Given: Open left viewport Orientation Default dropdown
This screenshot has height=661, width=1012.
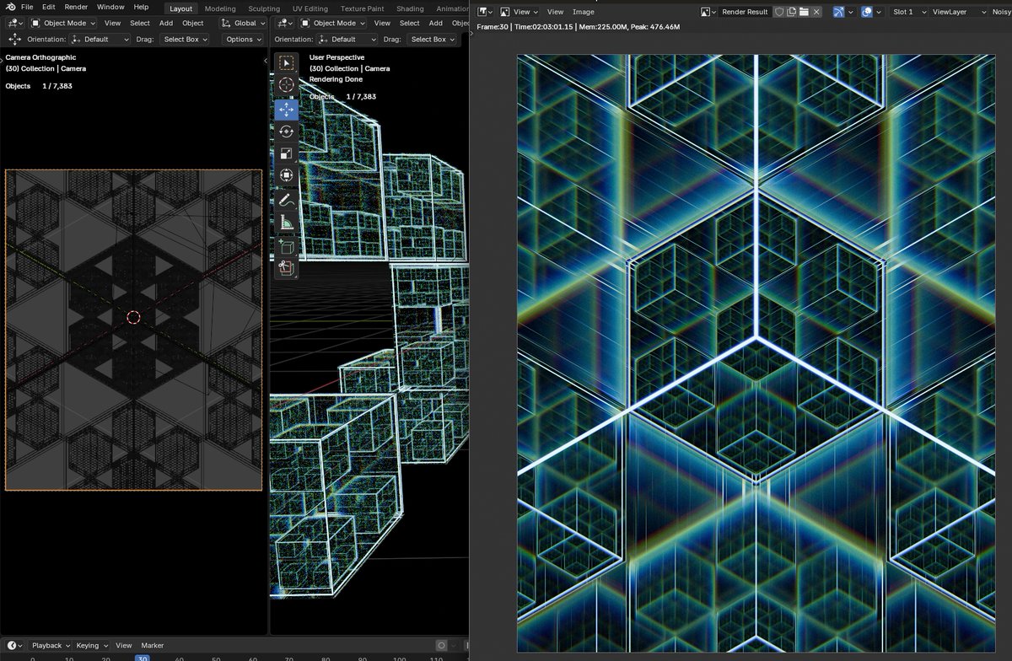Looking at the screenshot, I should coord(100,40).
